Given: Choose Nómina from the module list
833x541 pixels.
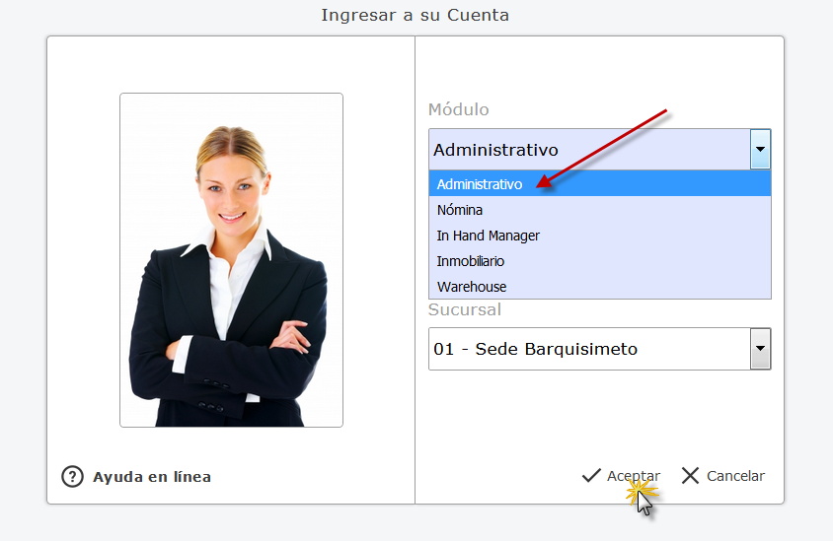Looking at the screenshot, I should (x=600, y=210).
